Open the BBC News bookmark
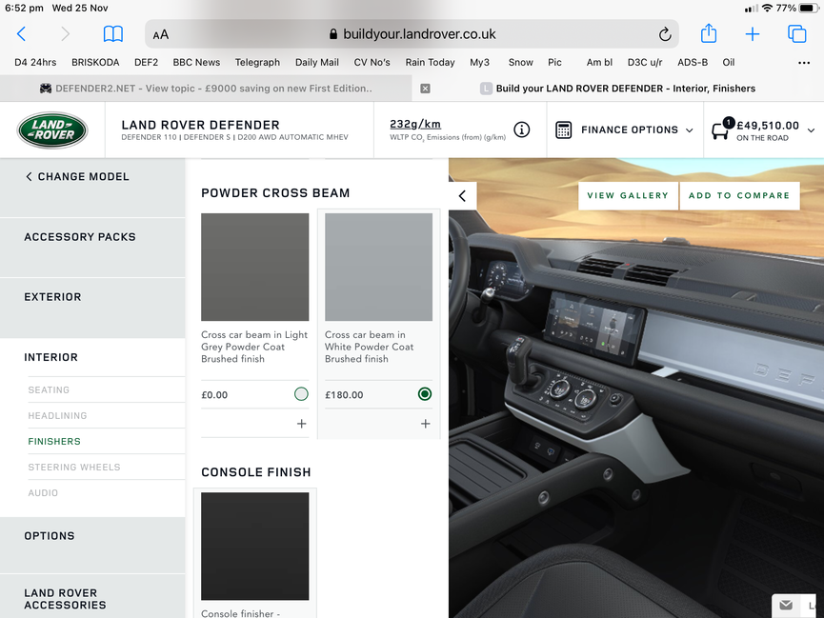The width and height of the screenshot is (824, 618). click(x=196, y=63)
